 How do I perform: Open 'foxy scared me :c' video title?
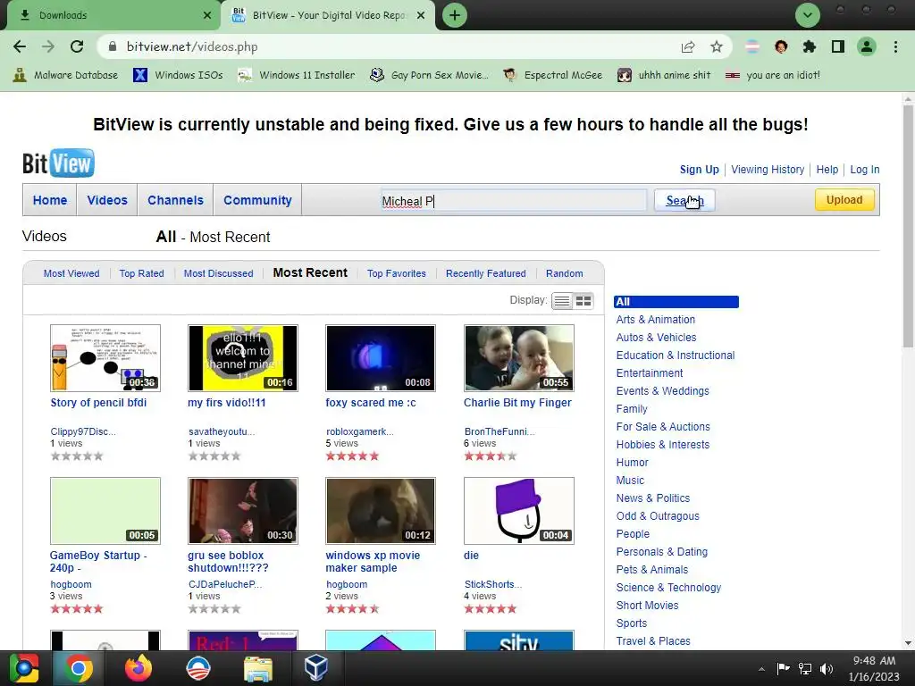pyautogui.click(x=371, y=403)
